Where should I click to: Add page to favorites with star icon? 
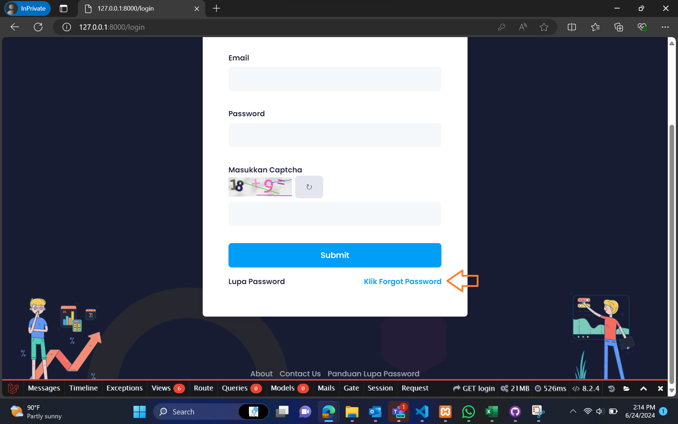point(544,27)
